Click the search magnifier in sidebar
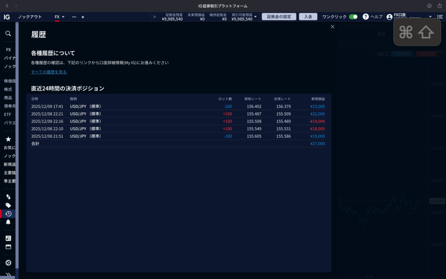 coord(8,34)
